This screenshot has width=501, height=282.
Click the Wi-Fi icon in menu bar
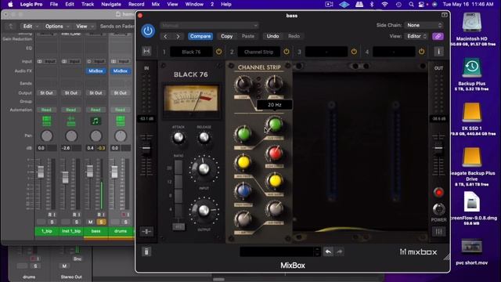[384, 4]
